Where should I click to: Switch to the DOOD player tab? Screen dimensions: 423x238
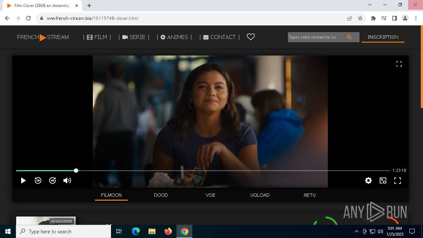[161, 195]
